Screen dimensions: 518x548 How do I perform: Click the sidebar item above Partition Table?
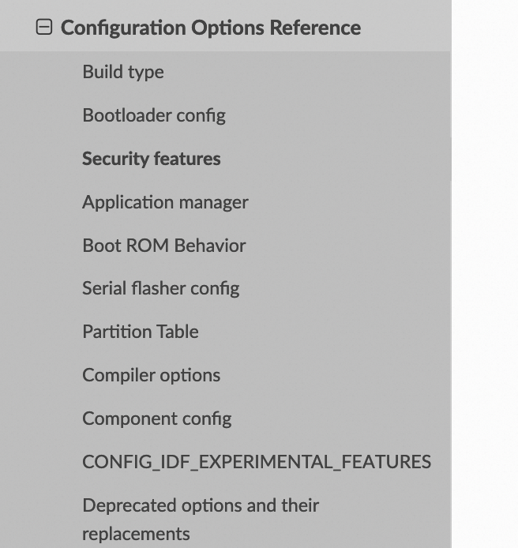160,288
